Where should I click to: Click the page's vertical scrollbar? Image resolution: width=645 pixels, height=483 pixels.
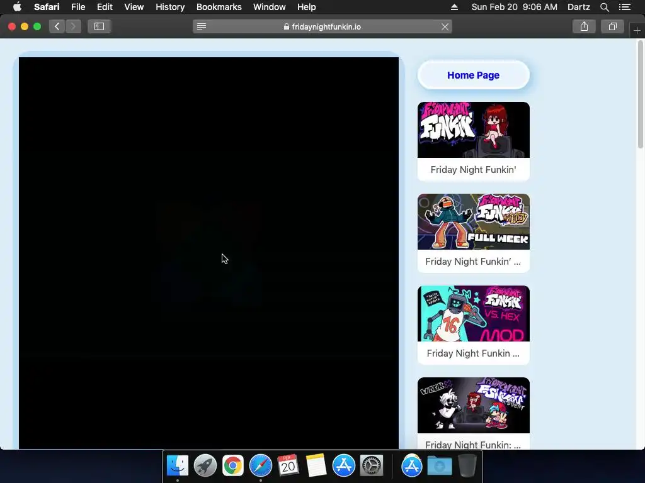click(641, 94)
